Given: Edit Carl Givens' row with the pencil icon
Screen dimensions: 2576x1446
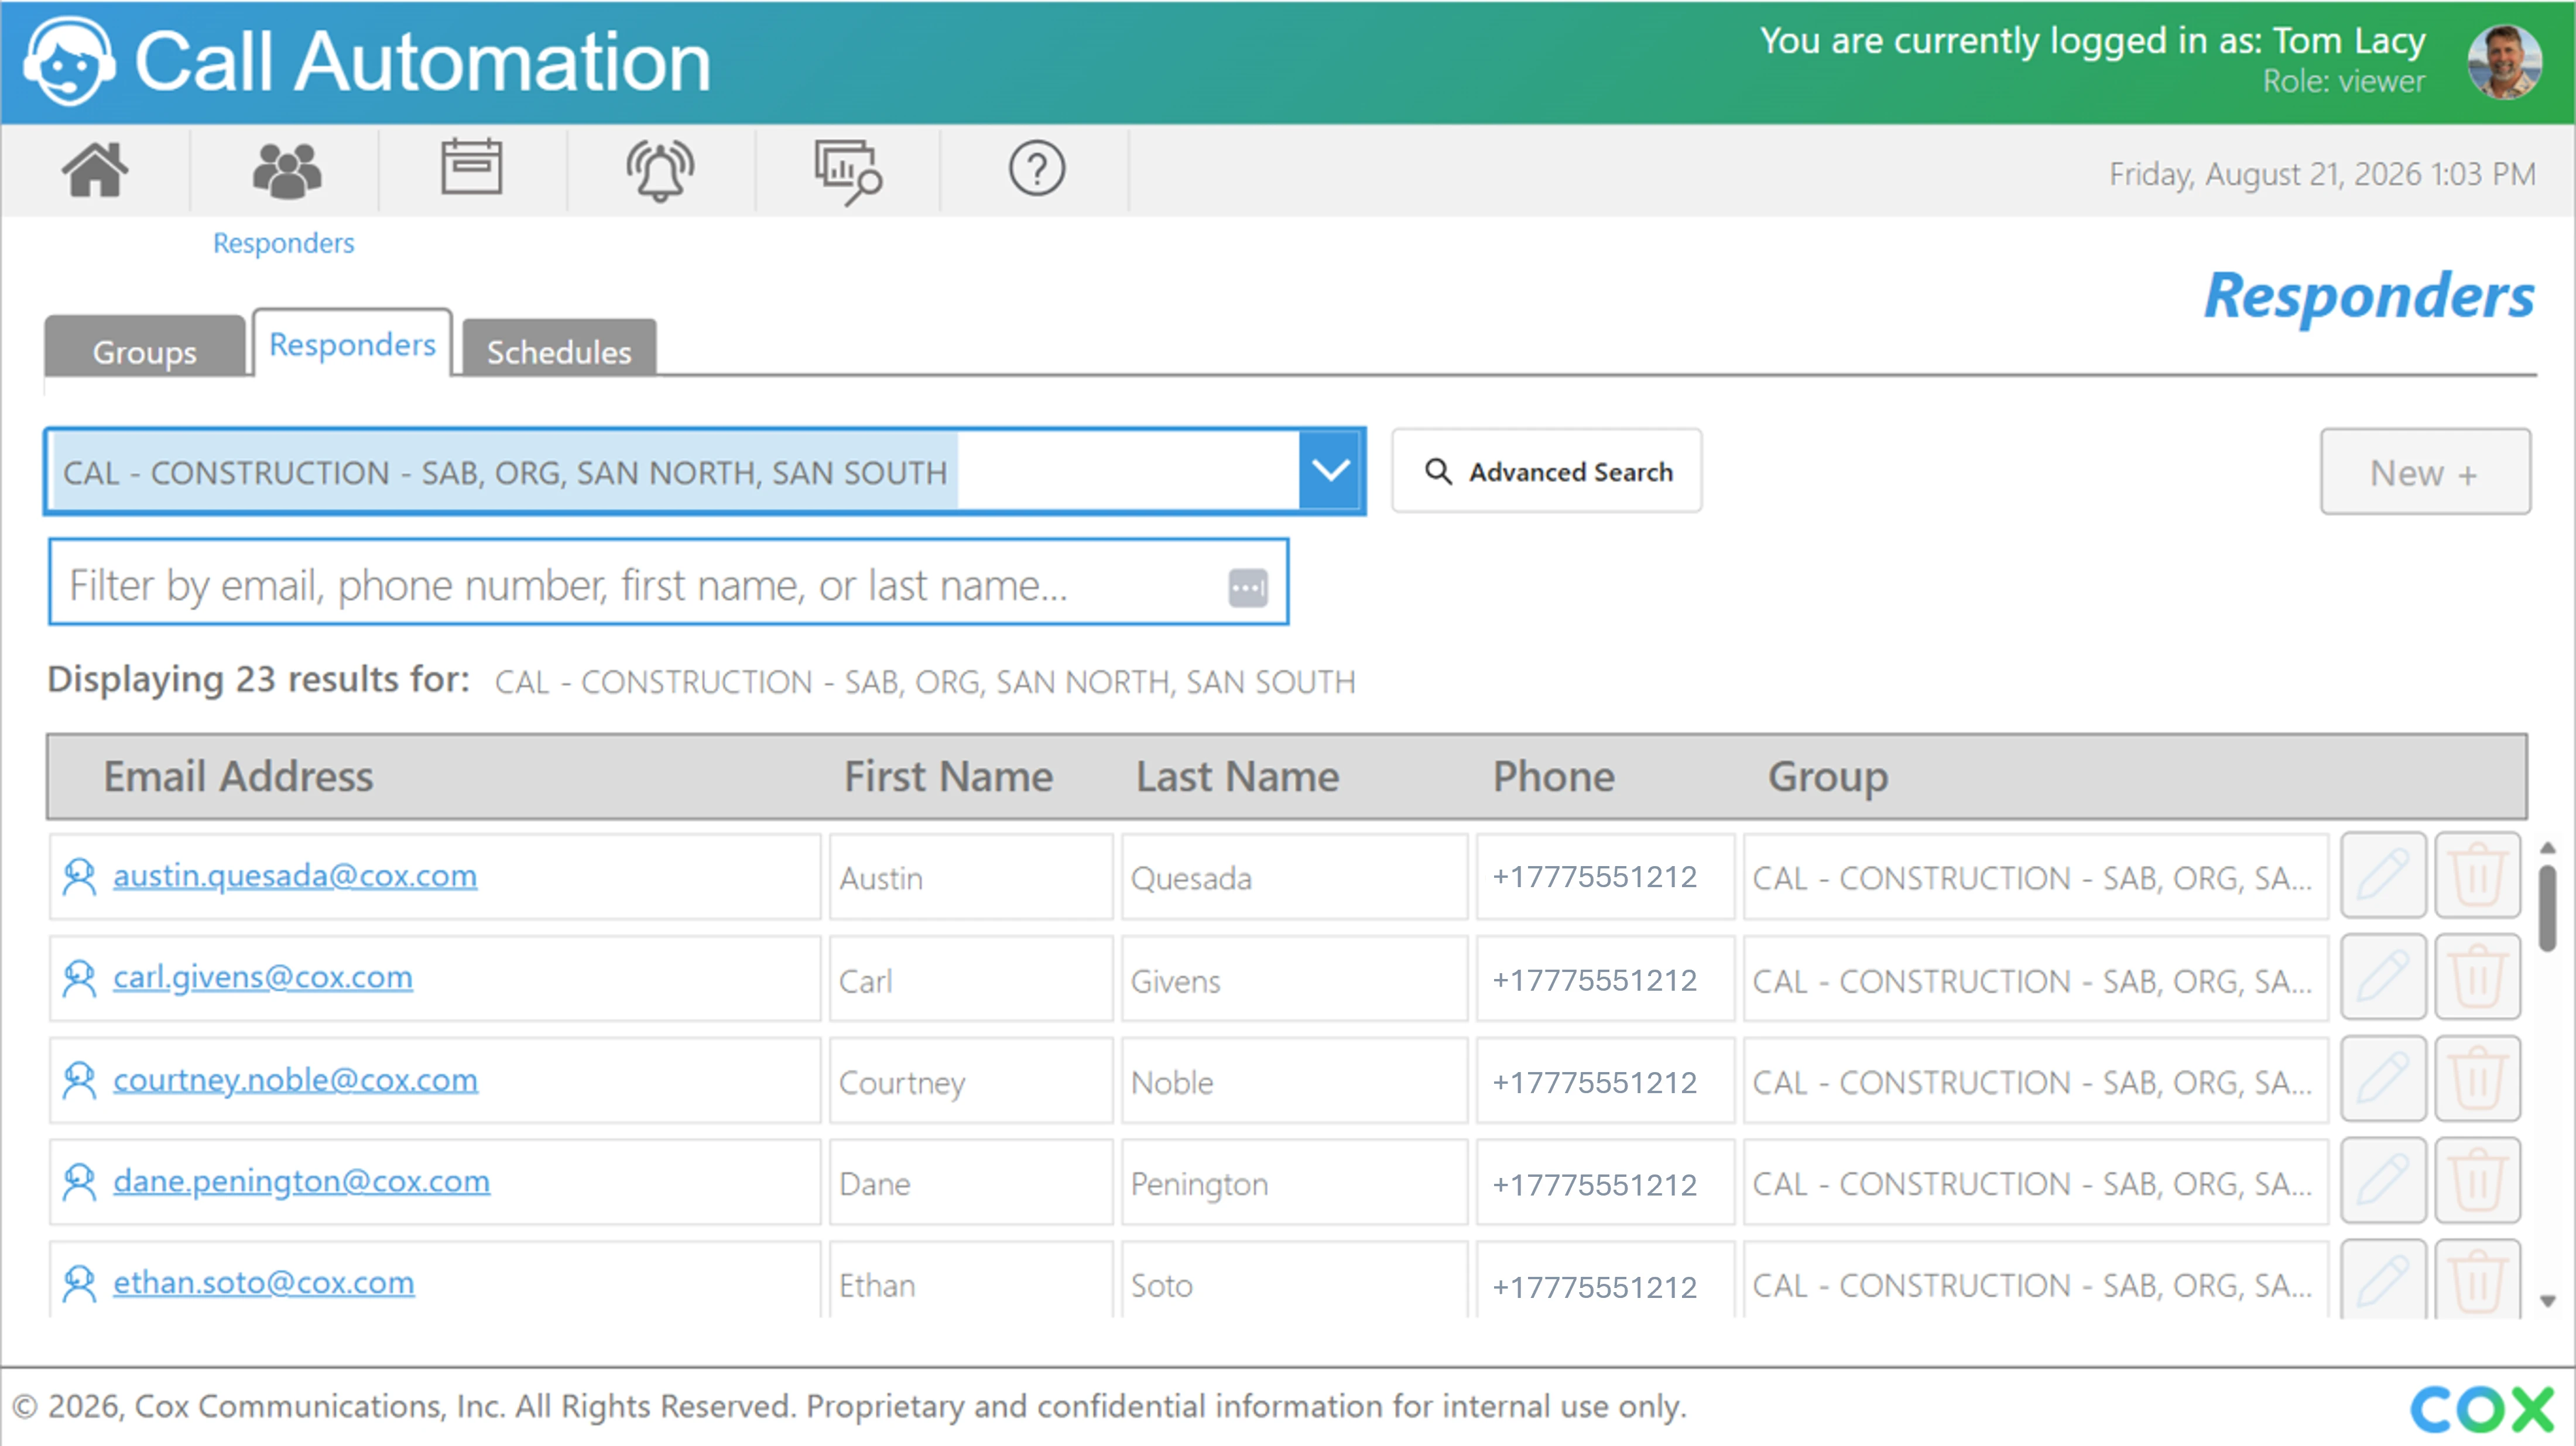Looking at the screenshot, I should tap(2383, 977).
